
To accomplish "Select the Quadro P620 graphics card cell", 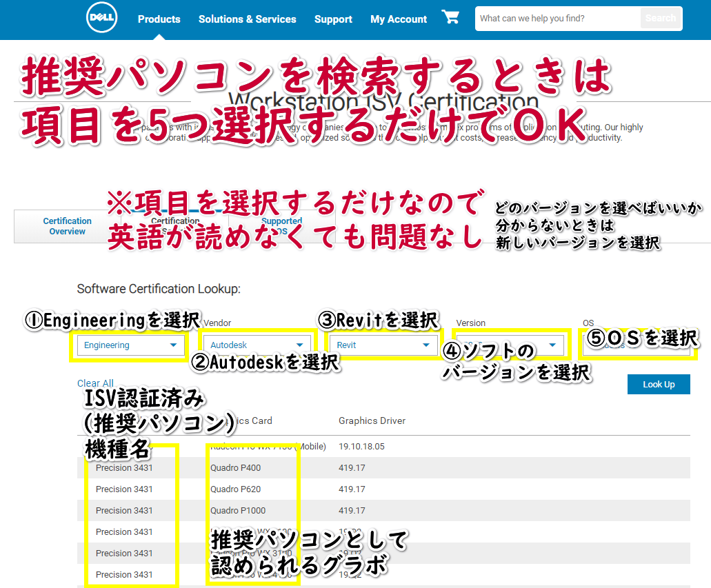I will pos(236,489).
